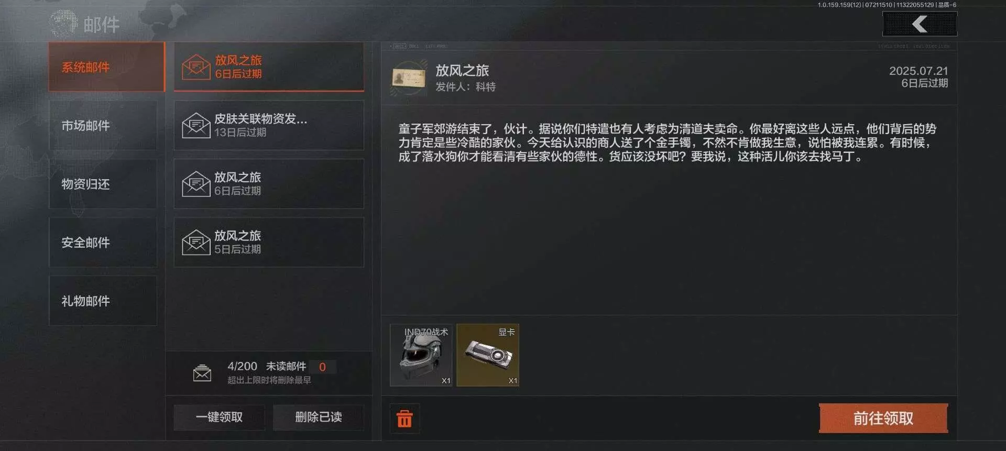Select the 显卡 graphics card item

point(488,355)
